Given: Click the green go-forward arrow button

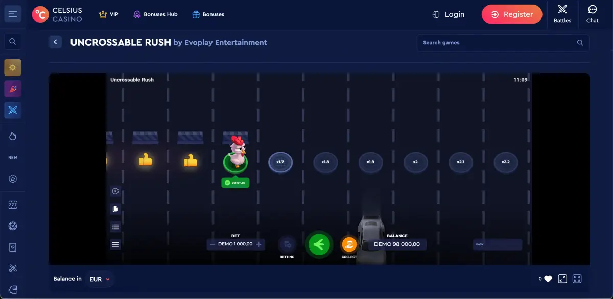Looking at the screenshot, I should [x=319, y=245].
